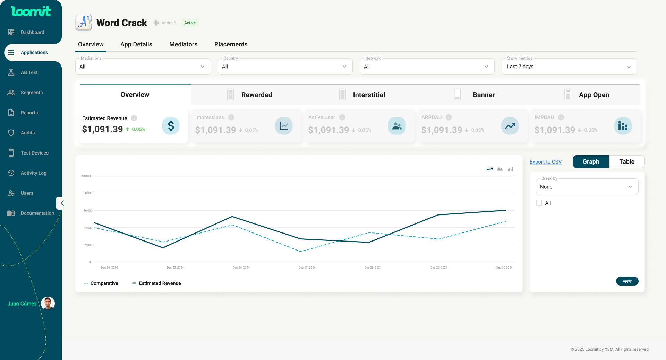Image resolution: width=666 pixels, height=360 pixels.
Task: Click the Word Crack app icon
Action: 84,23
